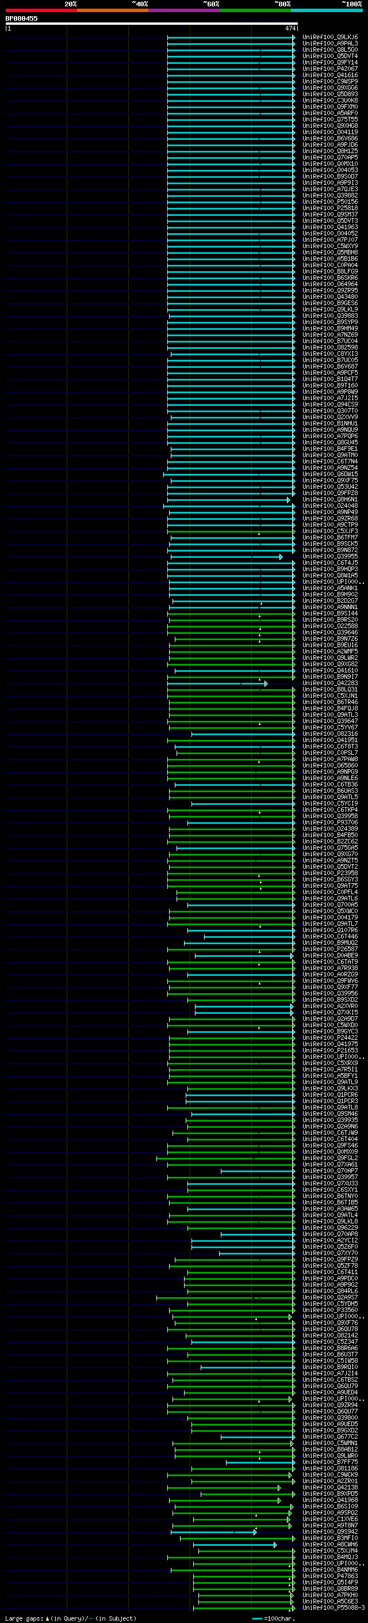Click the red ~20% identity legend segment
Viewport: 368px width, 1623px height.
pos(41,10)
